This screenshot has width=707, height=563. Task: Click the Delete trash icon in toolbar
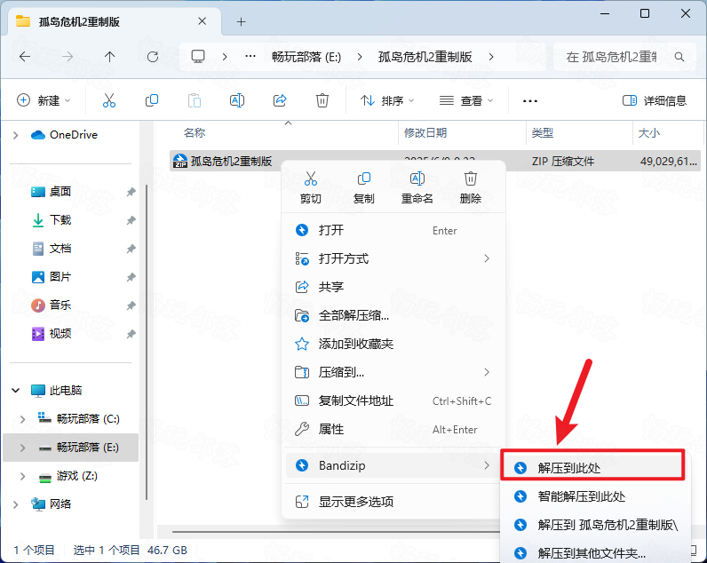322,100
